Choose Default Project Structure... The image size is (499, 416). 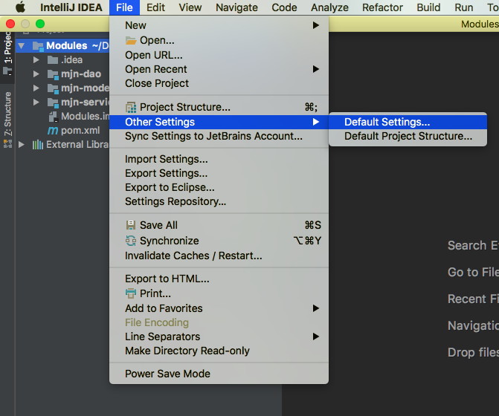click(x=408, y=136)
